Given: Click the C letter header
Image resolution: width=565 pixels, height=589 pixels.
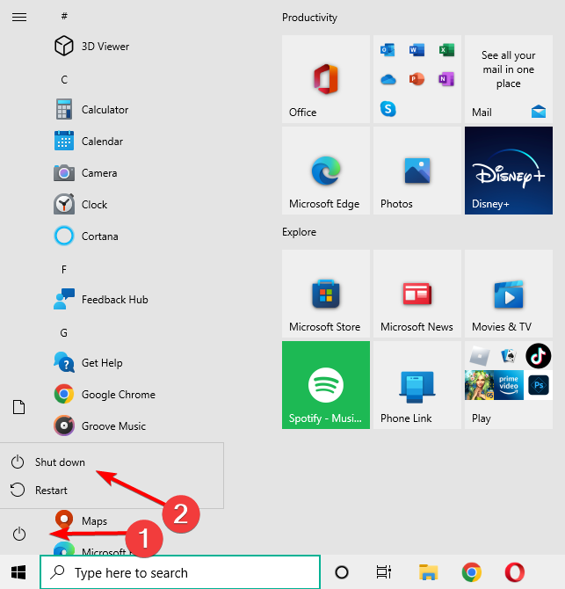Looking at the screenshot, I should [64, 80].
